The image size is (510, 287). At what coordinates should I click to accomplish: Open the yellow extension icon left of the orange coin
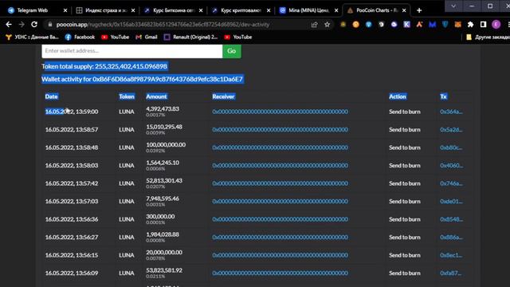pos(343,25)
